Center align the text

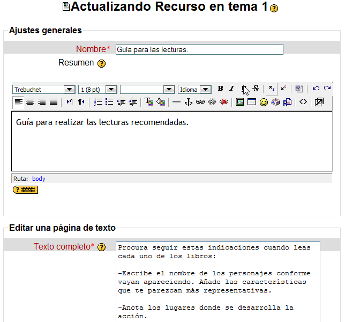pyautogui.click(x=30, y=102)
